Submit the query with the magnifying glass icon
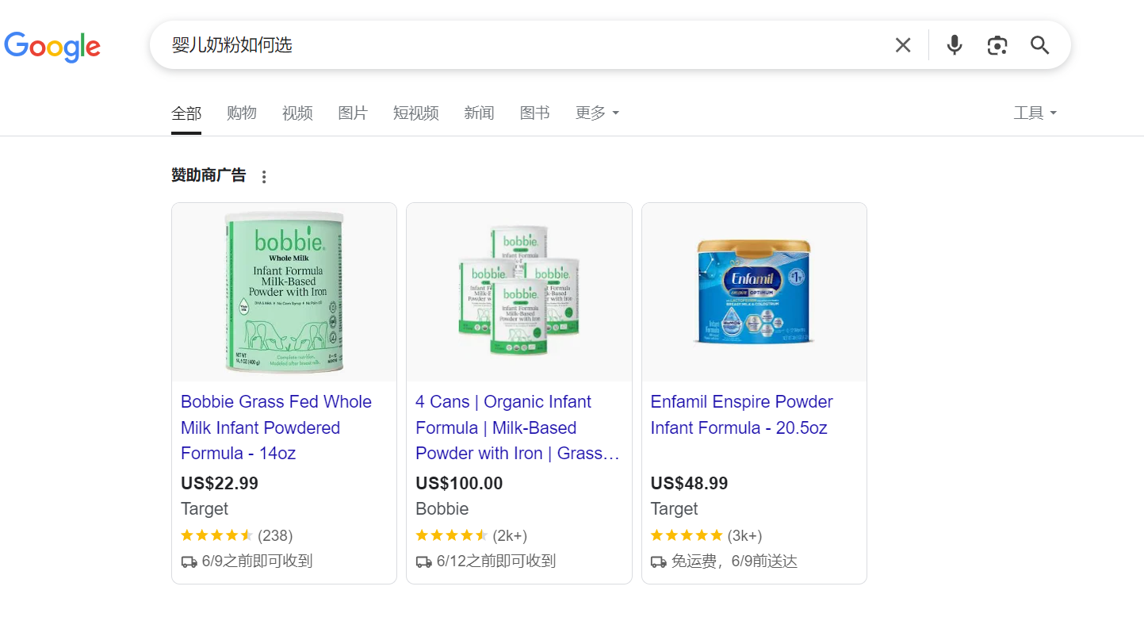This screenshot has width=1144, height=617. pos(1039,45)
